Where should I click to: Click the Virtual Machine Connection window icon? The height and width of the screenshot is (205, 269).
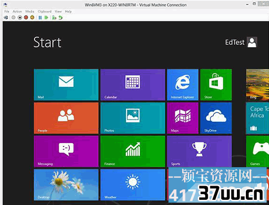[x=5, y=5]
